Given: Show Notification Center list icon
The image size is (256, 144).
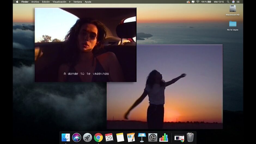Looking at the screenshot, I should tap(238, 2).
